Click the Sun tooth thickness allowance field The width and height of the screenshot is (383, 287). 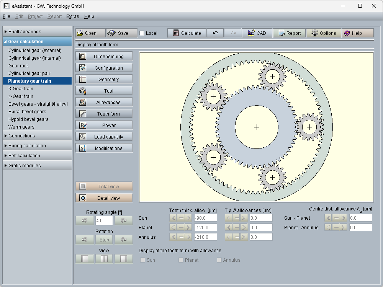(x=205, y=218)
